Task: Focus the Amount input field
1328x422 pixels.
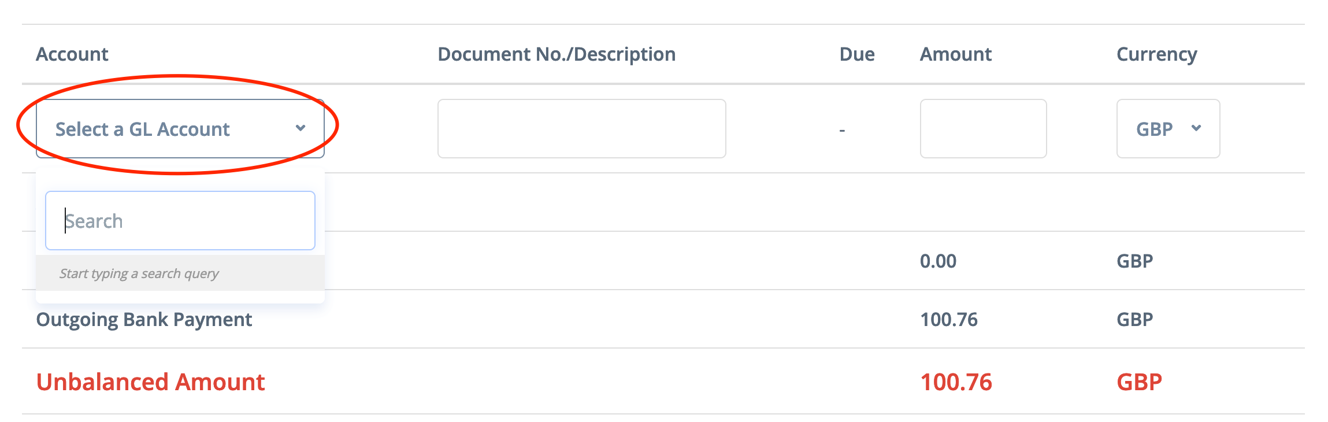Action: (x=983, y=129)
